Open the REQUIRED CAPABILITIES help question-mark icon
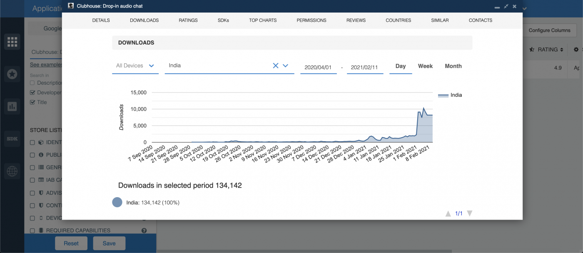Screen dimensions: 583x253 144,230
